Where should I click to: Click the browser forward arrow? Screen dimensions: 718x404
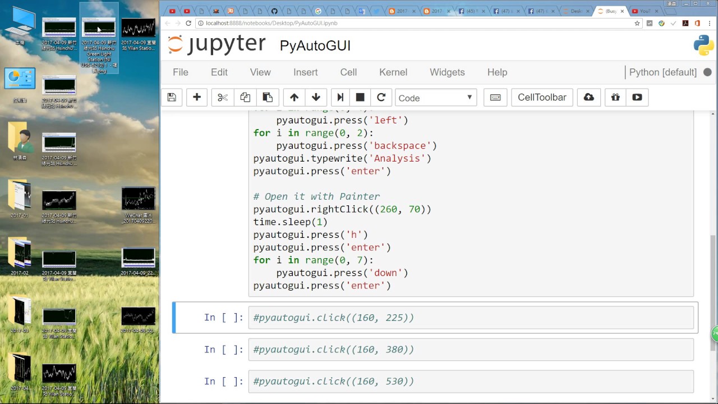(178, 23)
